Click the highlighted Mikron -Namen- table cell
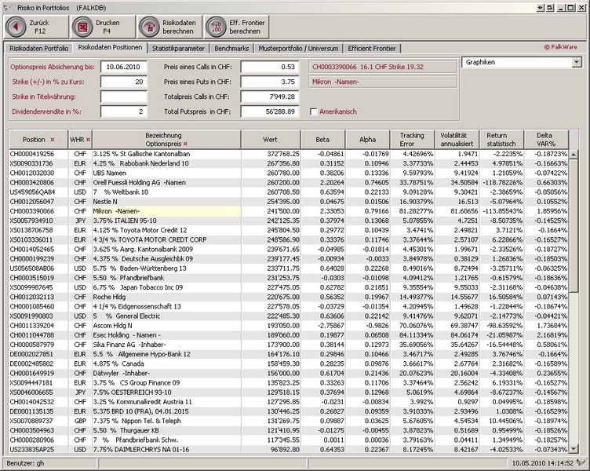 click(x=166, y=211)
